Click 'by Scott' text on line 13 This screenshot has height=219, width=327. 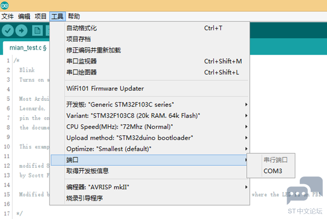[x=32, y=176]
